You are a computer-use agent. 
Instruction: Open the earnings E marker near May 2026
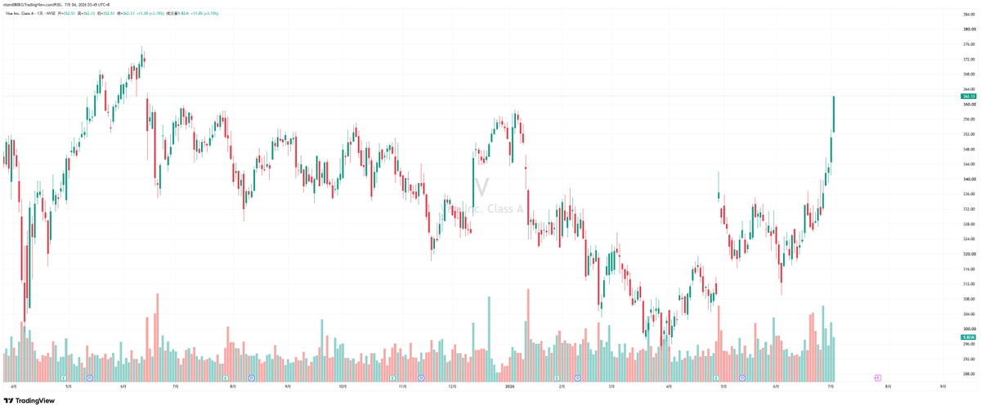716,378
